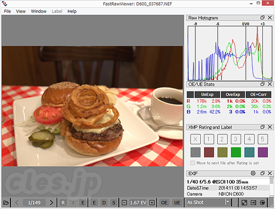Click the UnExp column header
The width and height of the screenshot is (275, 209).
click(x=207, y=94)
